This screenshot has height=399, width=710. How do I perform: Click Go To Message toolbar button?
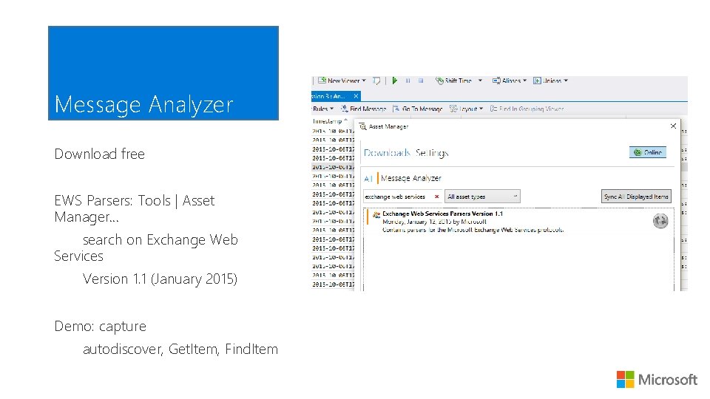tap(417, 109)
